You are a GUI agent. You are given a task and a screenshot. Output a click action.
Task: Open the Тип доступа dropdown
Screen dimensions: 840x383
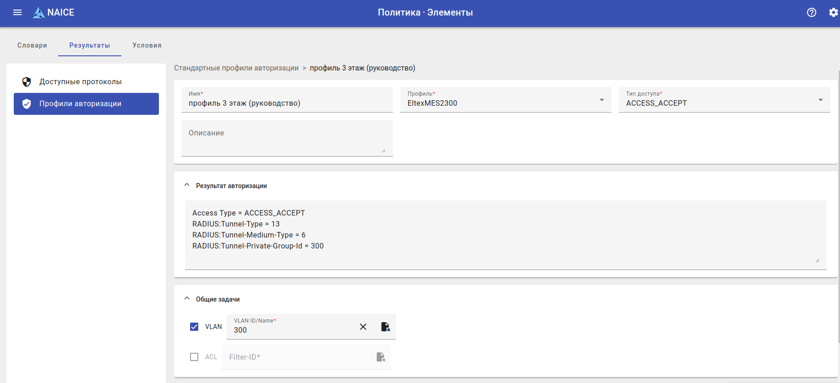pyautogui.click(x=724, y=100)
